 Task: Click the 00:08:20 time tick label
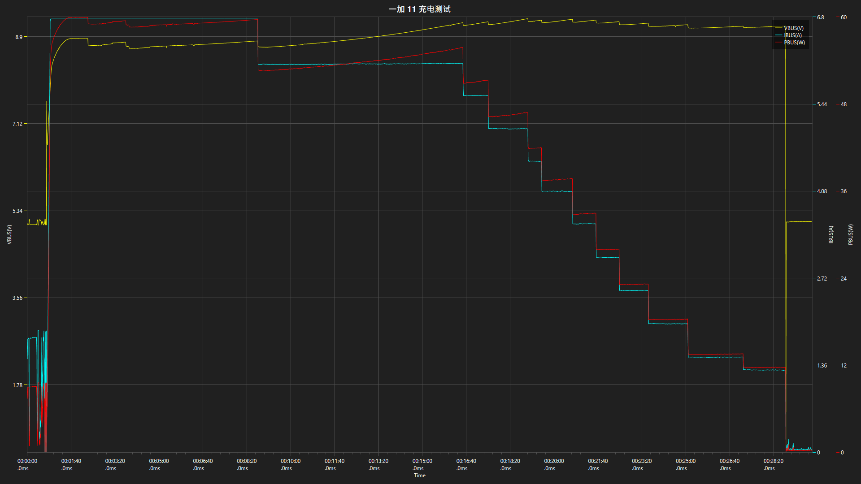coord(247,464)
